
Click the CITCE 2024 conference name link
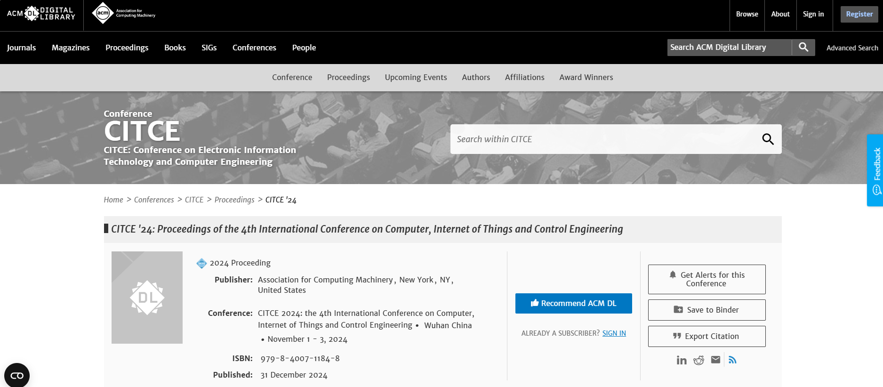point(366,319)
